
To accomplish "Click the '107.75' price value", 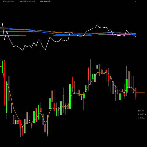I will 141,111.
